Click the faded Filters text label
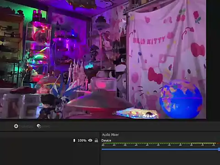The image size is (220, 165). [46, 126]
